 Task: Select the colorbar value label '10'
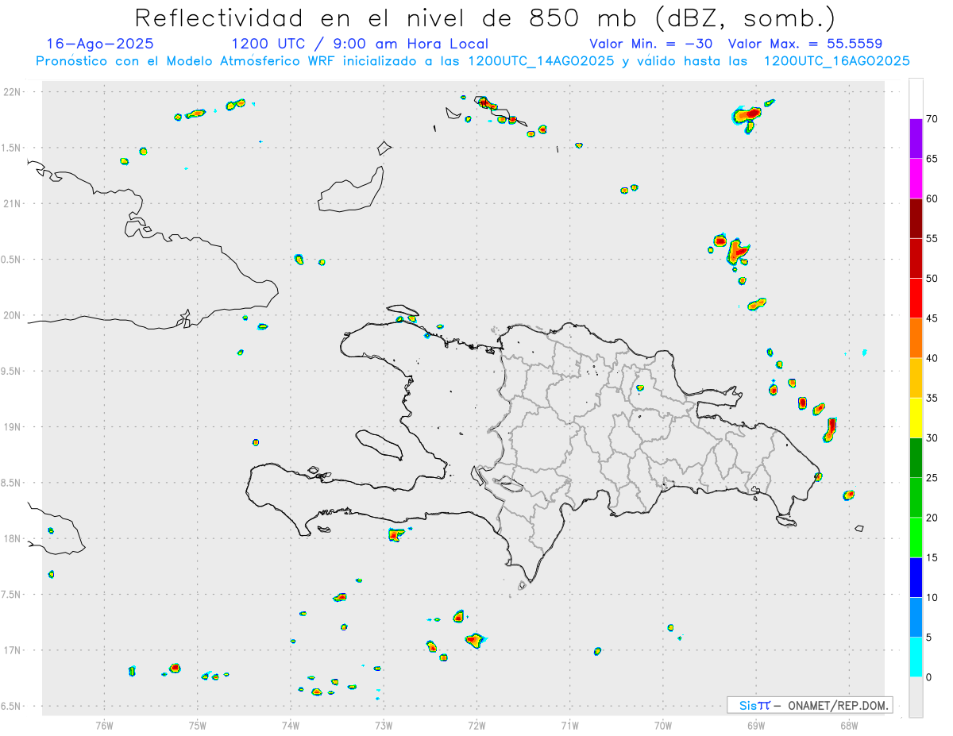click(x=932, y=598)
